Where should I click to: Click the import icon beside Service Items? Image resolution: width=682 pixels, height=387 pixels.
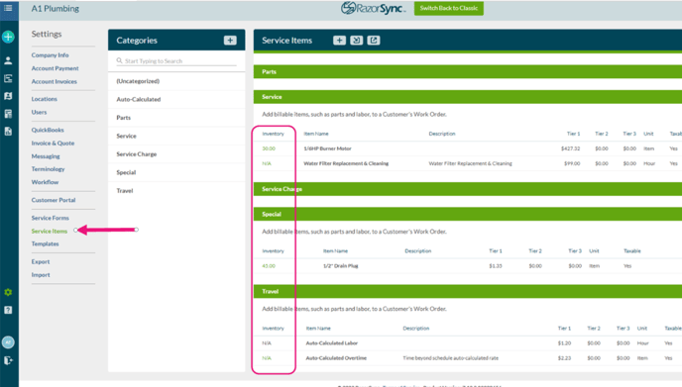[356, 41]
